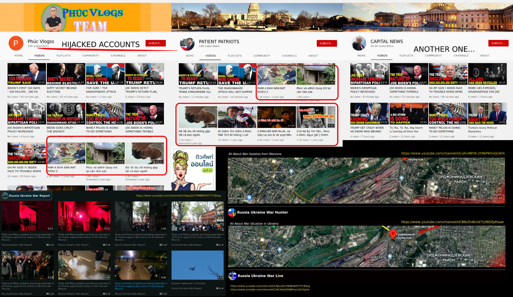
Task: Open the channel link ending 2YNkPKHxQcWIA
Action: (453, 154)
